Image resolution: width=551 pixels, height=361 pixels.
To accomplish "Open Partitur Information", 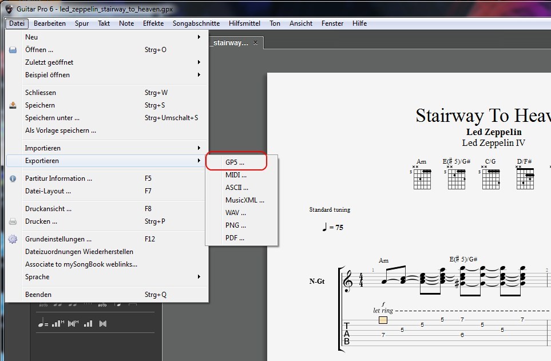I will (x=105, y=178).
